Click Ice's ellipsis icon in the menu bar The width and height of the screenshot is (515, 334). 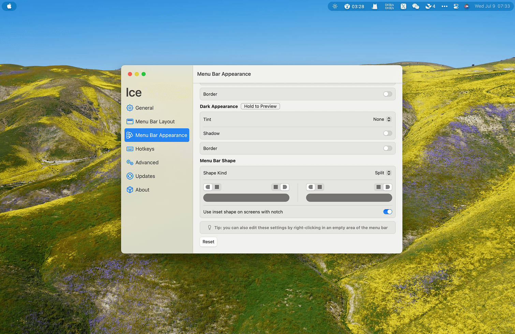tap(444, 6)
